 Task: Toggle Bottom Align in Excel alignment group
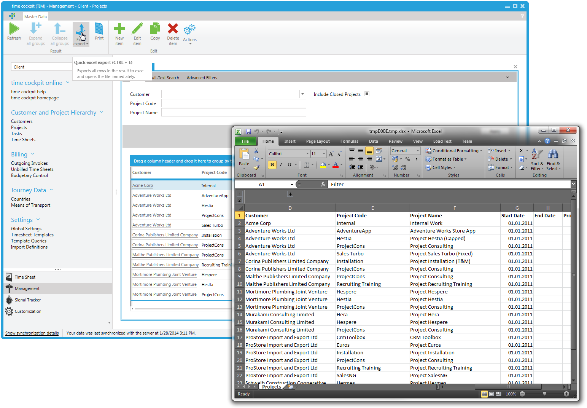coord(369,151)
